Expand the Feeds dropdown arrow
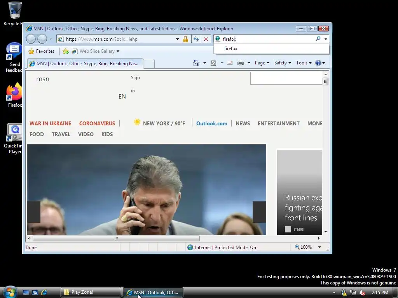Image resolution: width=398 pixels, height=298 pixels. [x=222, y=63]
